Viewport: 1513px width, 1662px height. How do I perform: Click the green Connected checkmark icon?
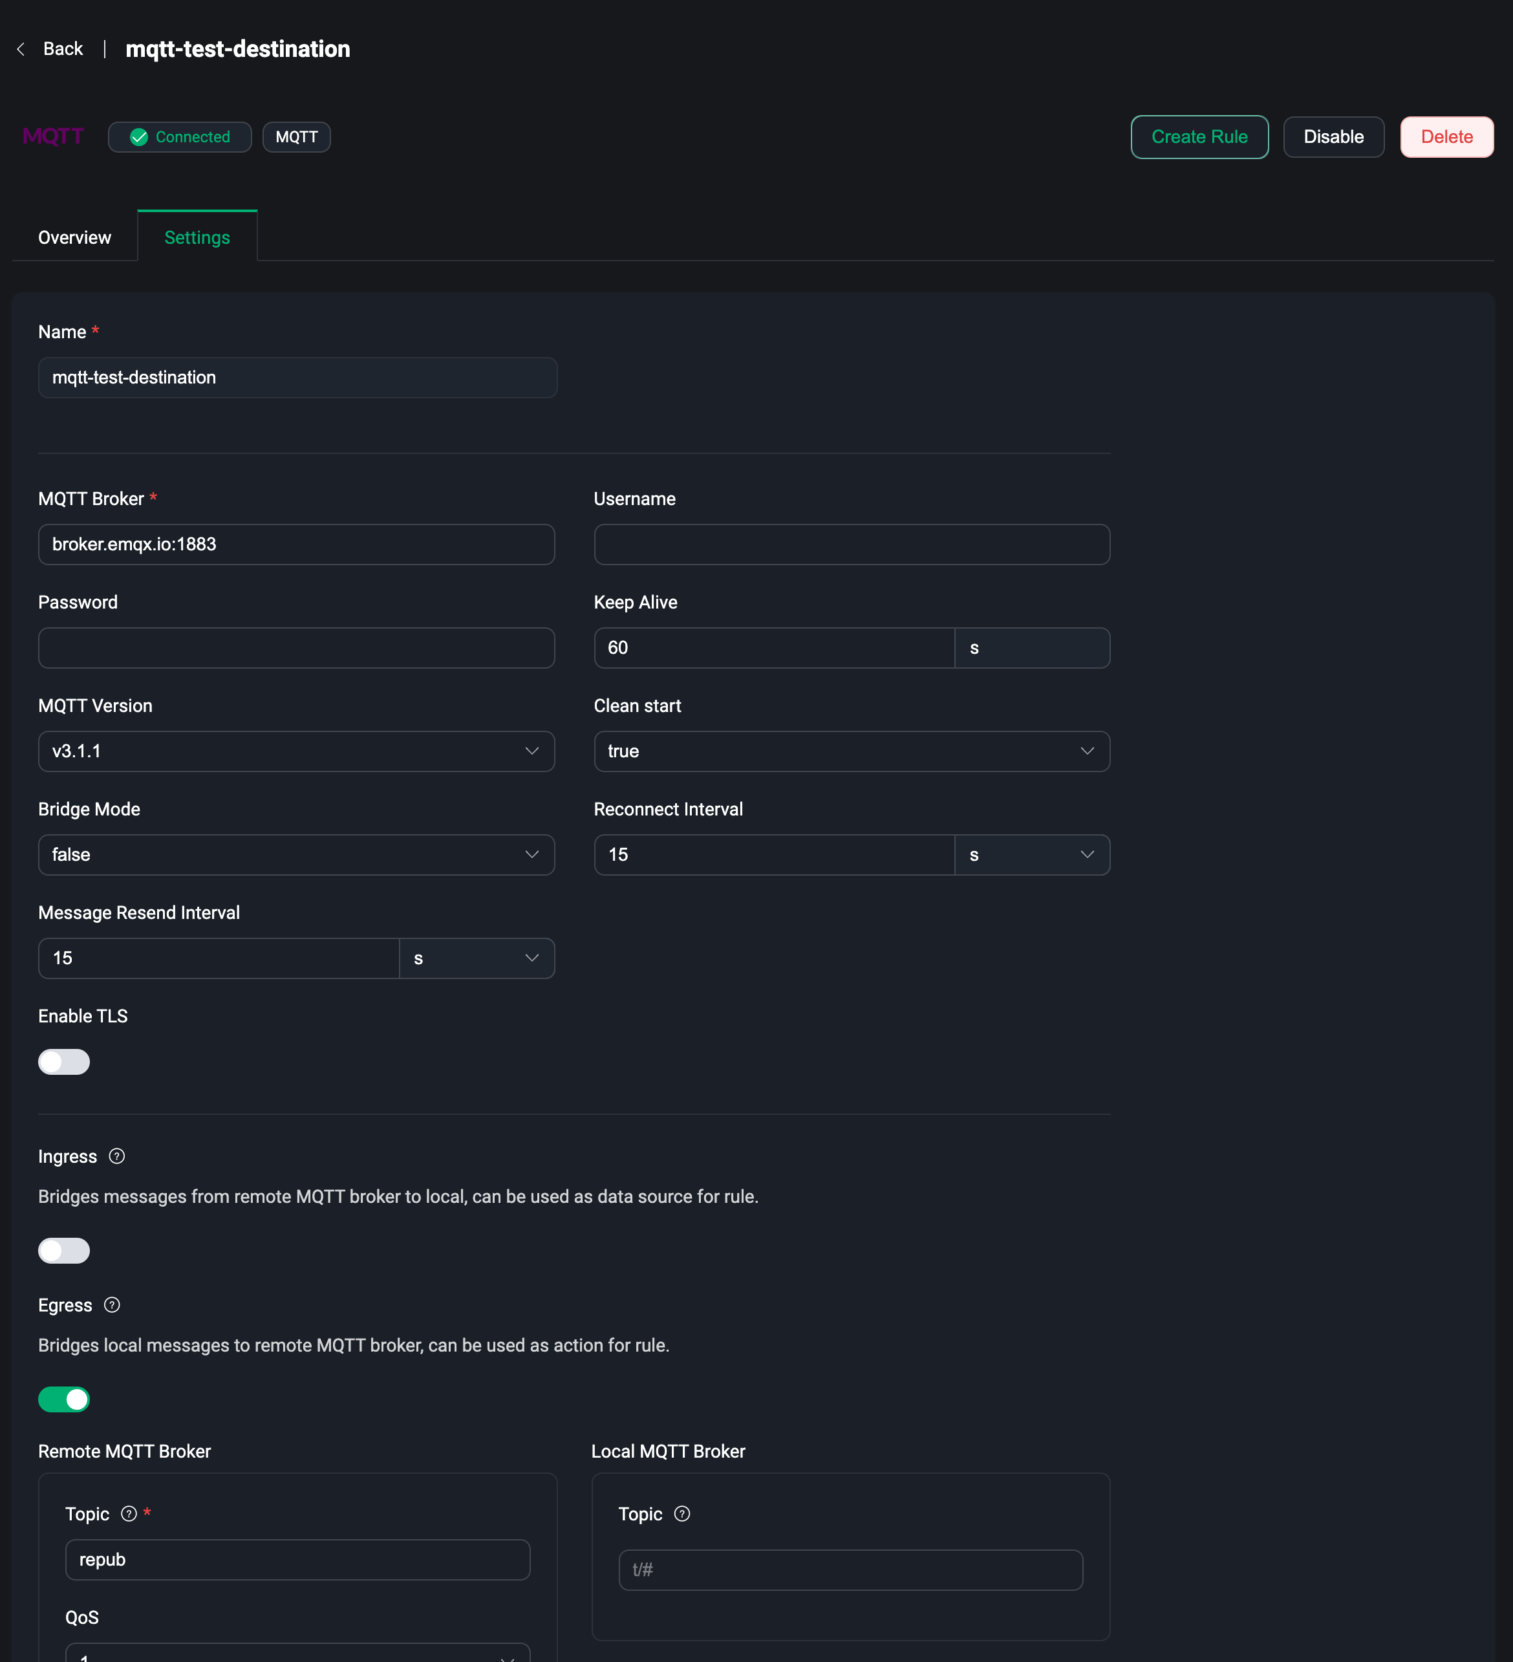coord(139,137)
